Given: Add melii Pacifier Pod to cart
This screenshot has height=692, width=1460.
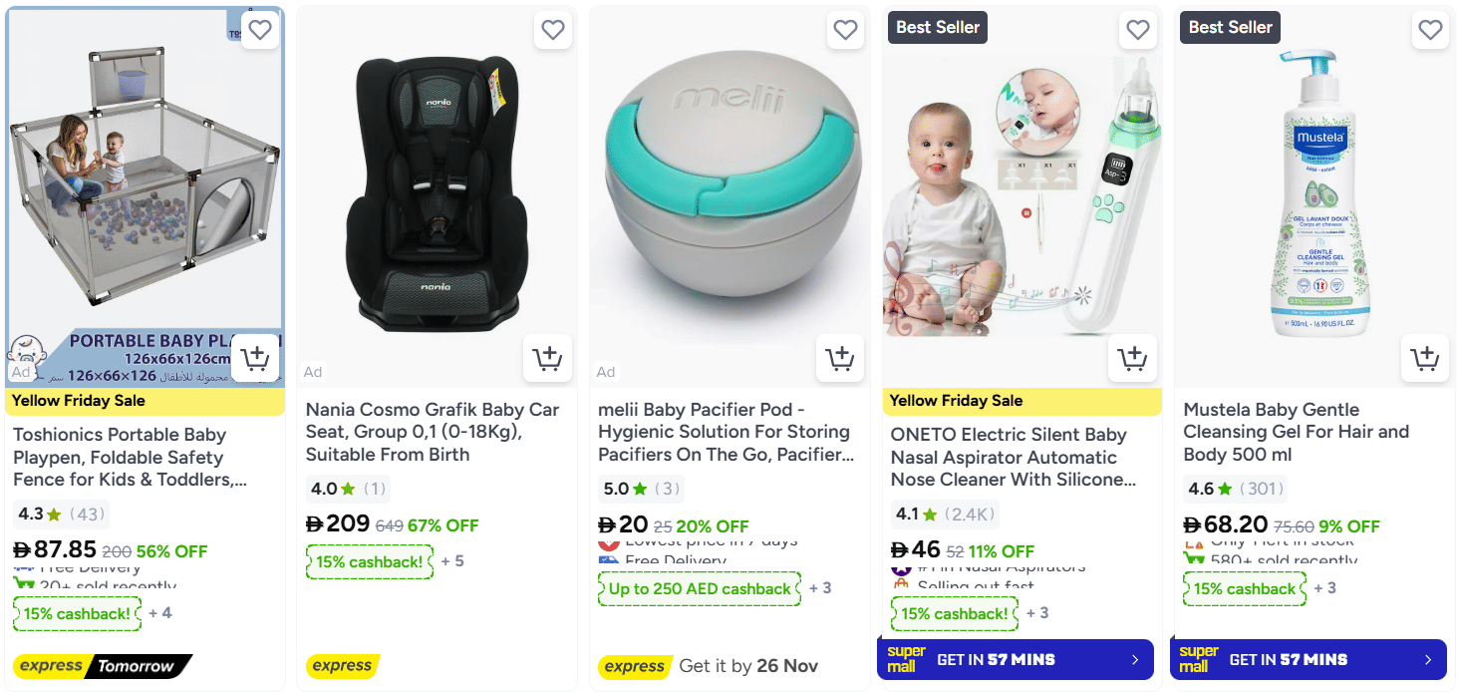Looking at the screenshot, I should click(x=840, y=358).
